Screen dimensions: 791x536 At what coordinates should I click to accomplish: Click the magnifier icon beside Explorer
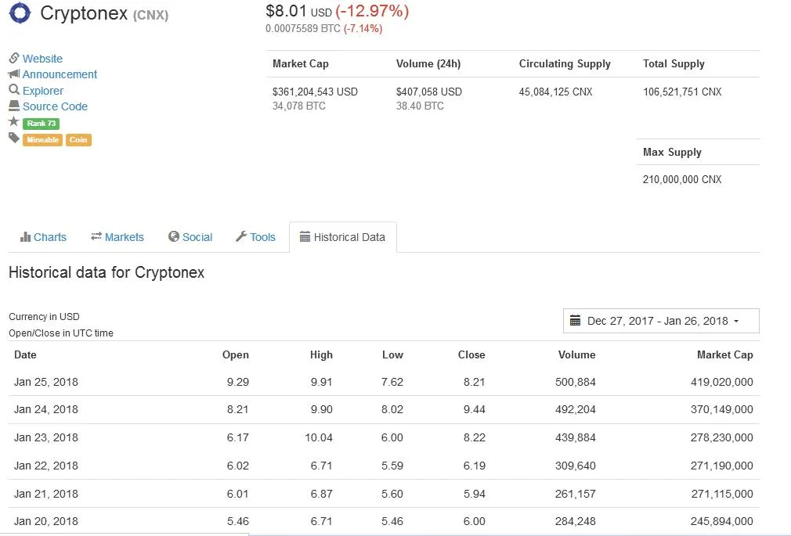(x=14, y=90)
